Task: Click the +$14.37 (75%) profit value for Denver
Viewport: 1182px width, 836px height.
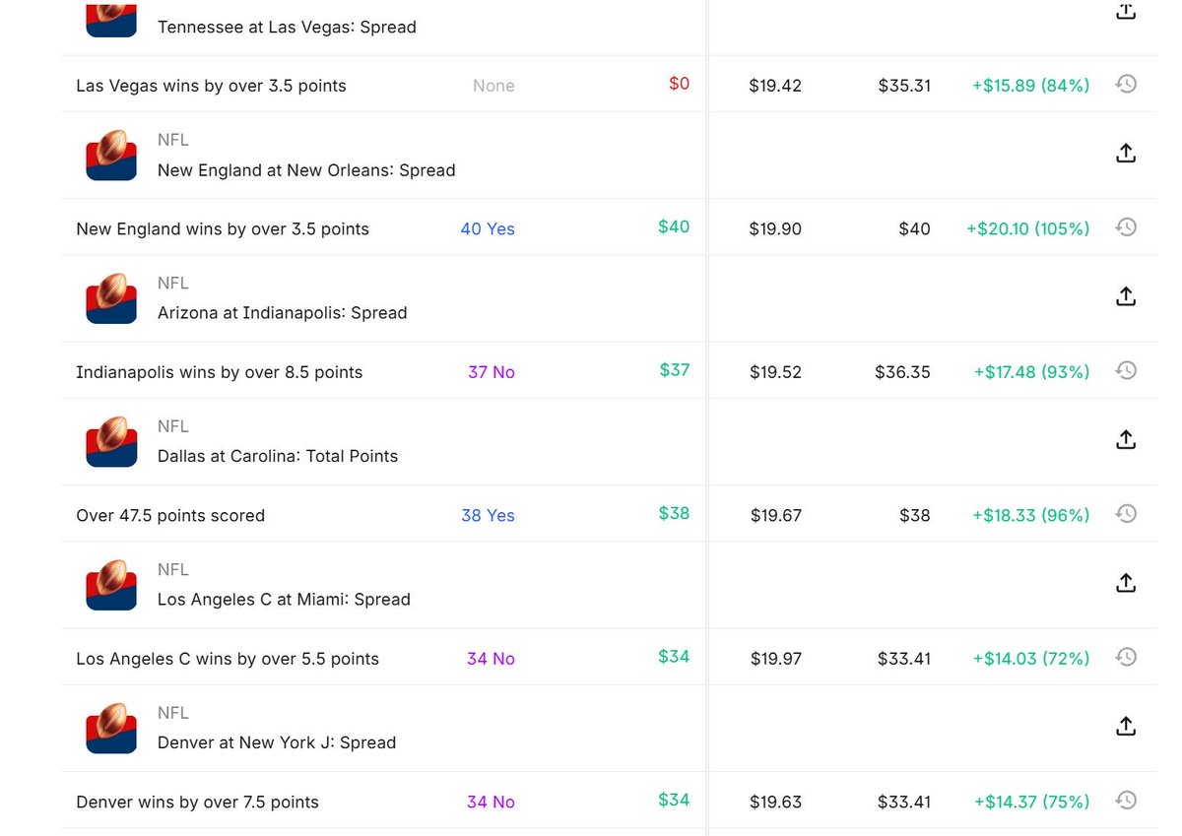Action: click(x=1031, y=802)
